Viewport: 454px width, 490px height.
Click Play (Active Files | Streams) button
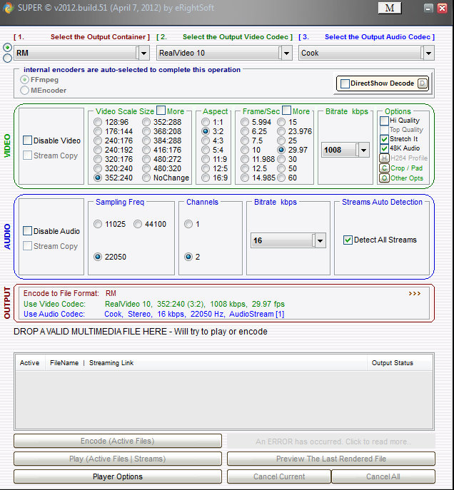[118, 459]
